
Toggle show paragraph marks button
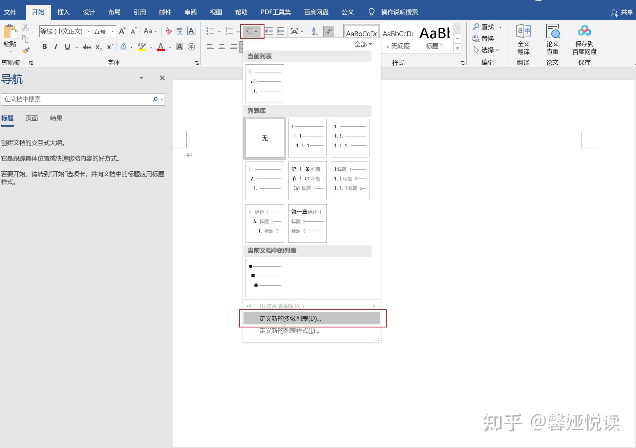(328, 31)
